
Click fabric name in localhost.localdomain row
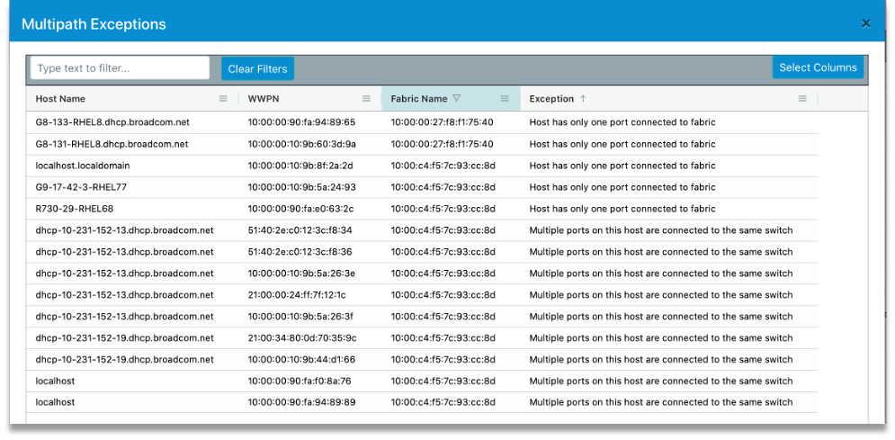click(443, 166)
